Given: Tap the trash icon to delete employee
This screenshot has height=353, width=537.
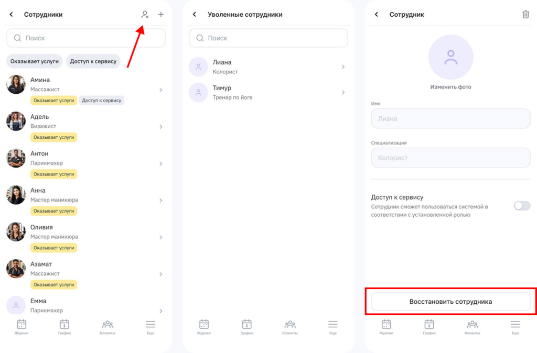Looking at the screenshot, I should (x=525, y=15).
